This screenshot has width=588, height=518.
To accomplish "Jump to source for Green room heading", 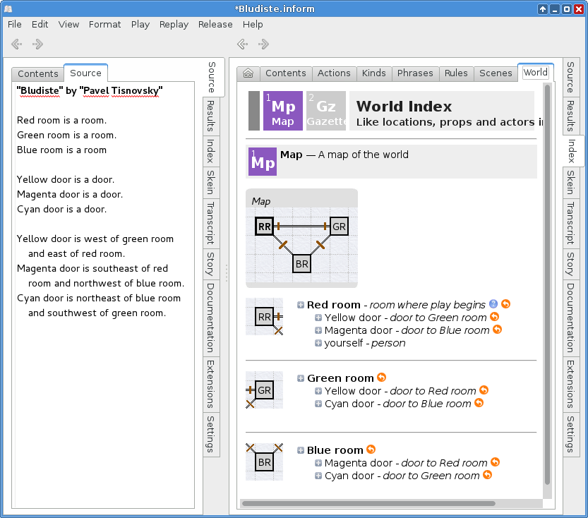I will click(x=382, y=378).
